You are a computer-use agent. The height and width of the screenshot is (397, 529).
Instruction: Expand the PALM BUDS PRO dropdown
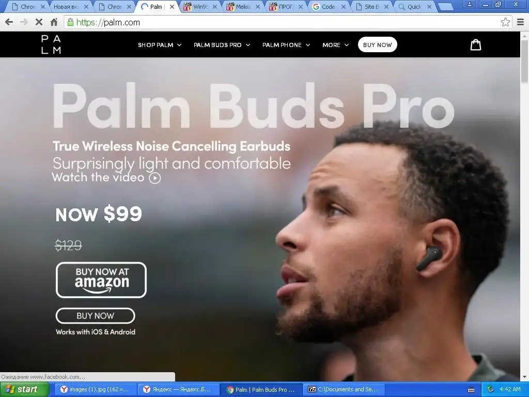pyautogui.click(x=222, y=45)
